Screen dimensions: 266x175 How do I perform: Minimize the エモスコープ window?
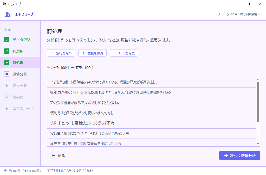[237, 4]
